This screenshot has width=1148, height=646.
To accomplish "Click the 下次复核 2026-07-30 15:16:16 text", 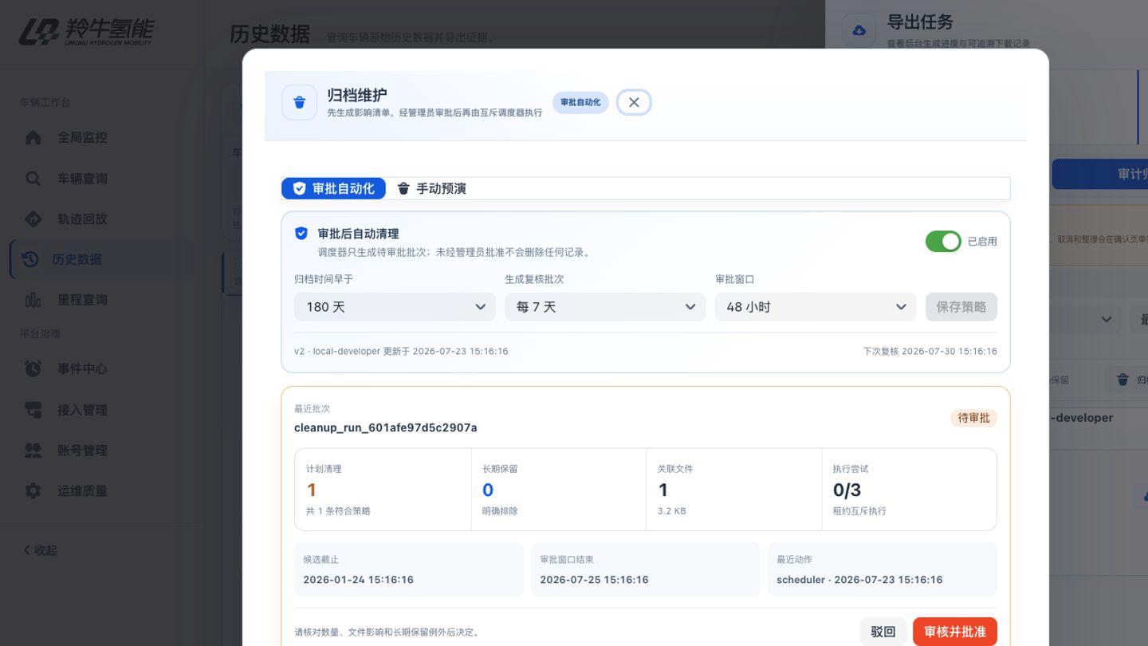I will tap(930, 351).
